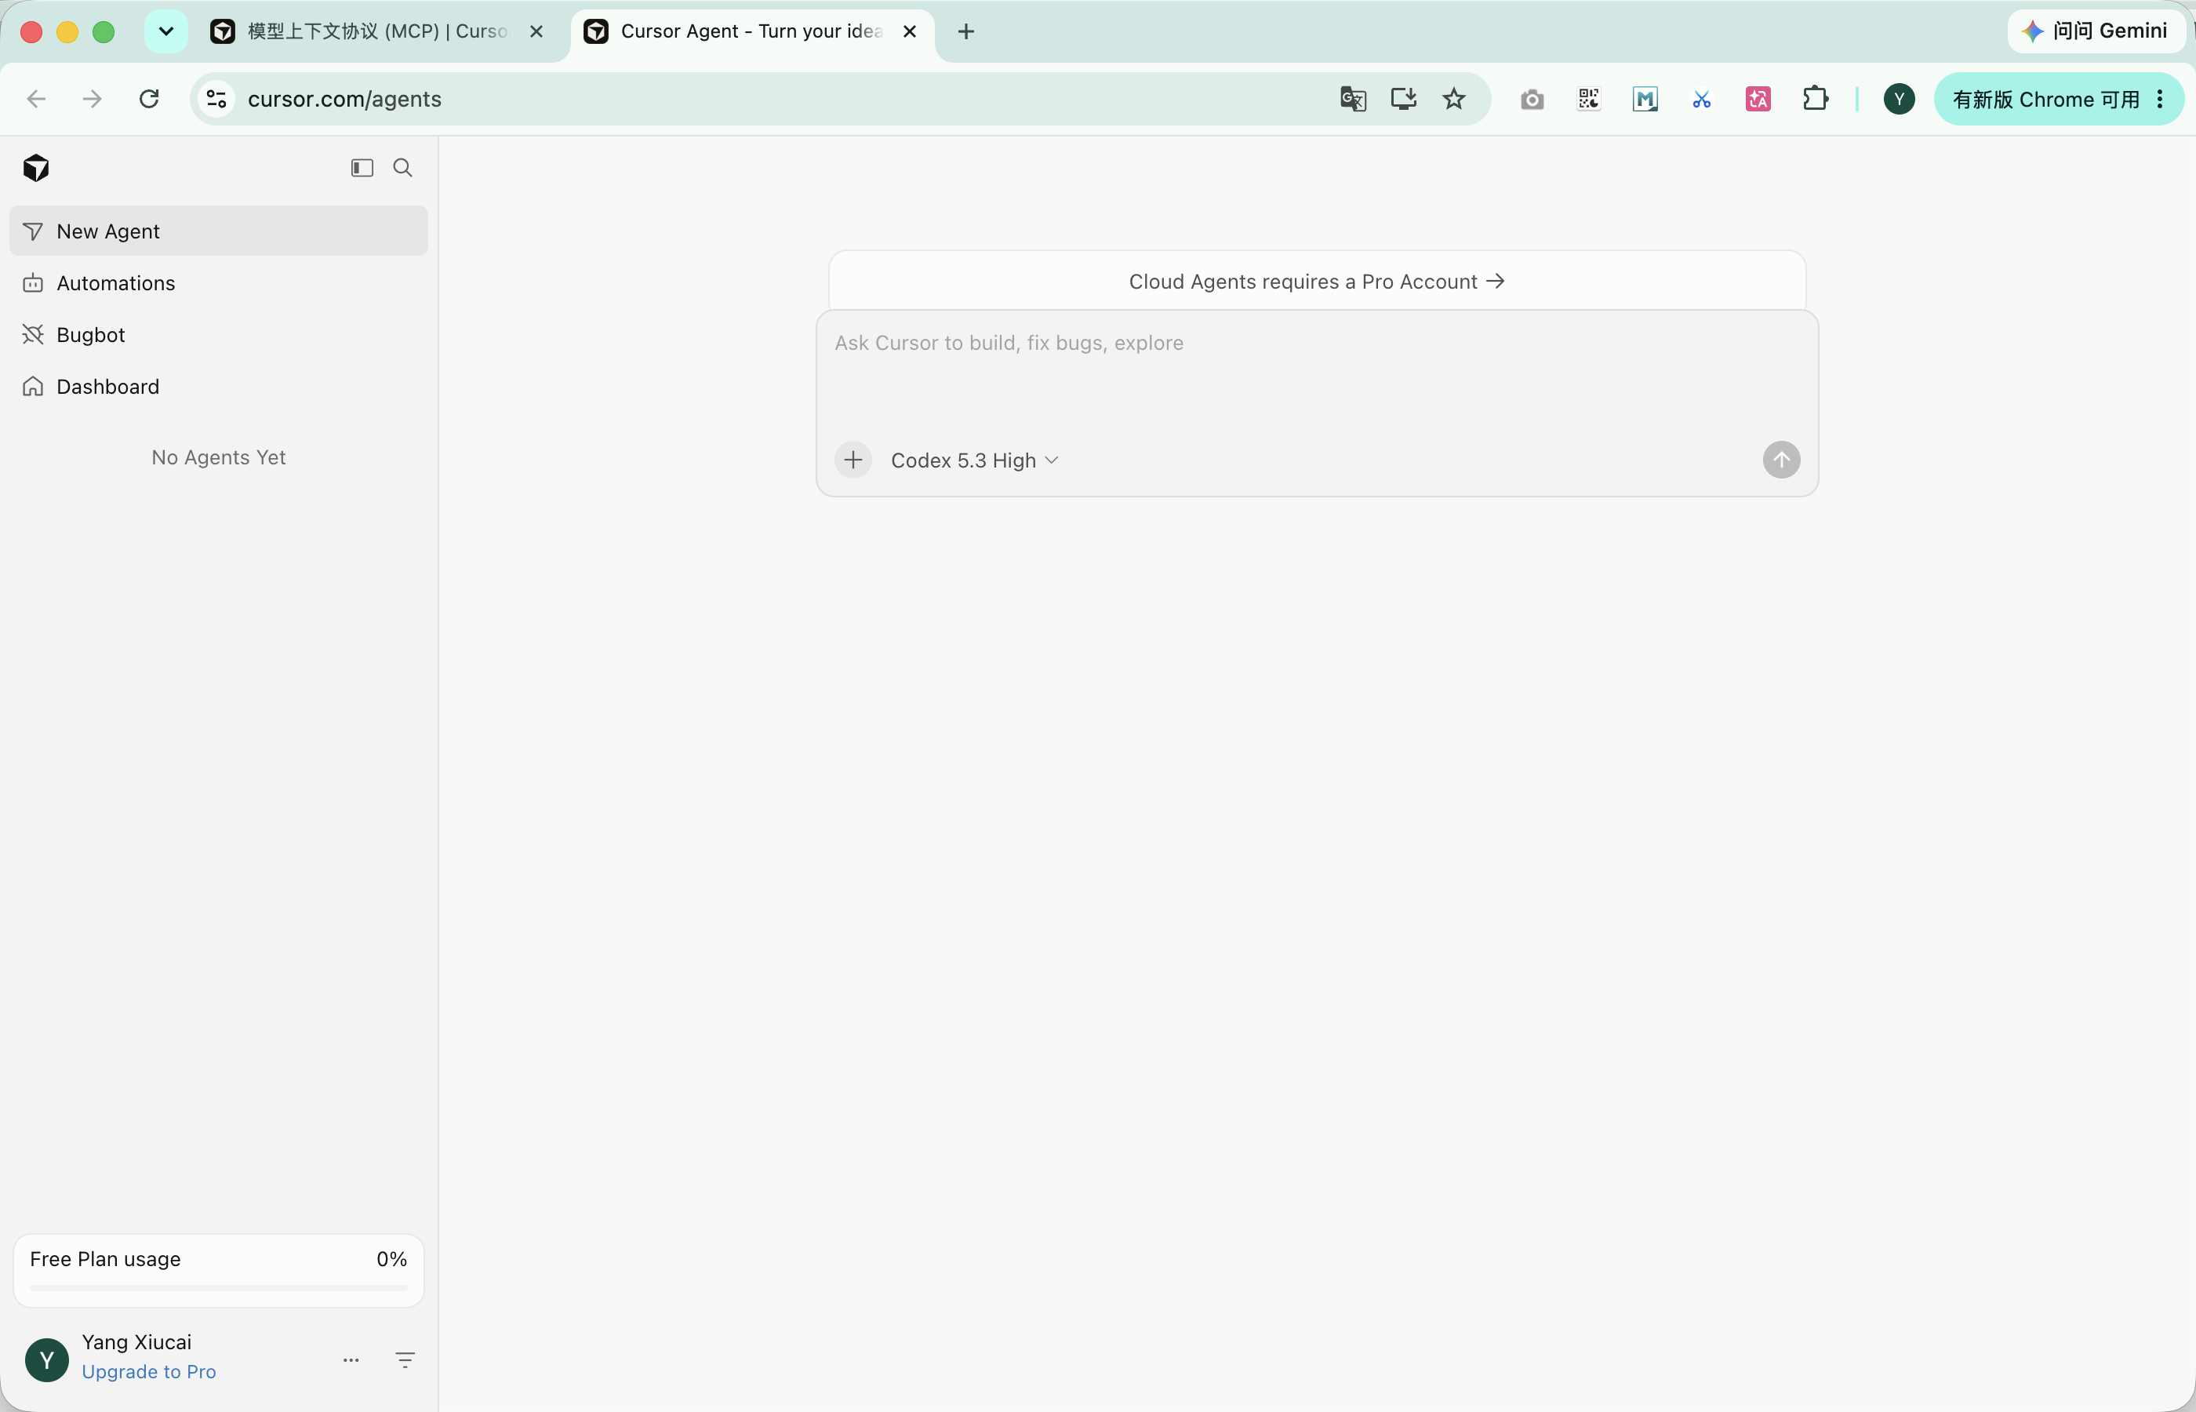2196x1412 pixels.
Task: Click the browser back arrow
Action: 37,99
